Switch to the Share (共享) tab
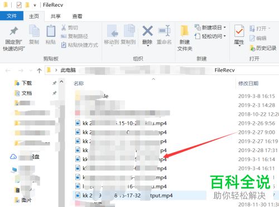This screenshot has height=207, width=279. [55, 16]
